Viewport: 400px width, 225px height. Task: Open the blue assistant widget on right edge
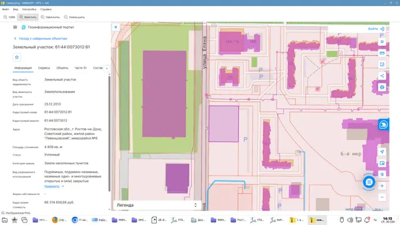[384, 125]
